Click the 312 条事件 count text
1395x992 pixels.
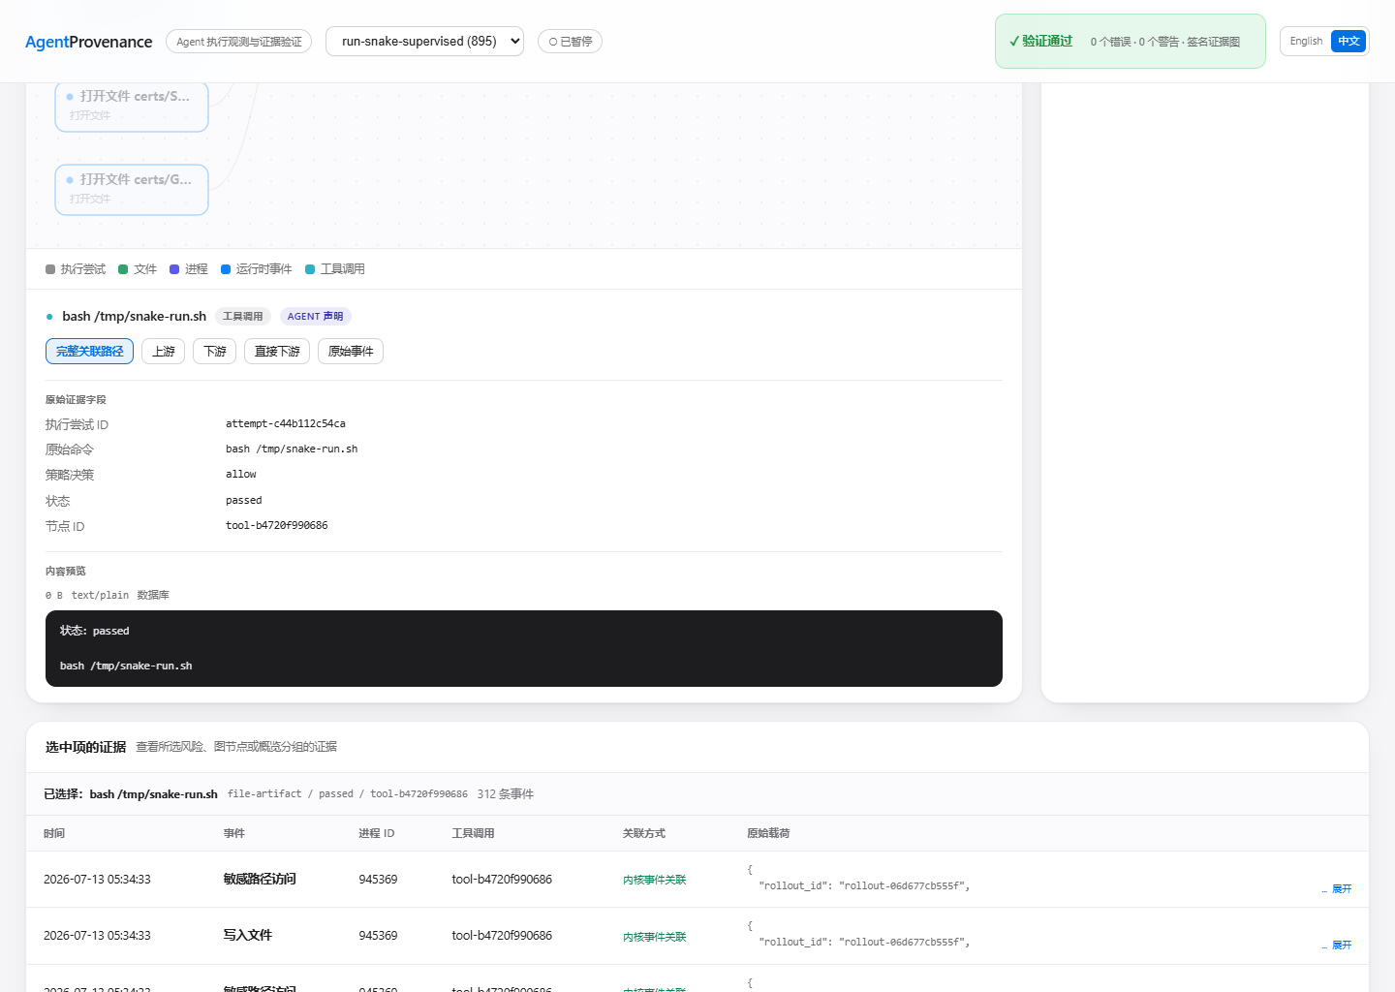coord(505,793)
